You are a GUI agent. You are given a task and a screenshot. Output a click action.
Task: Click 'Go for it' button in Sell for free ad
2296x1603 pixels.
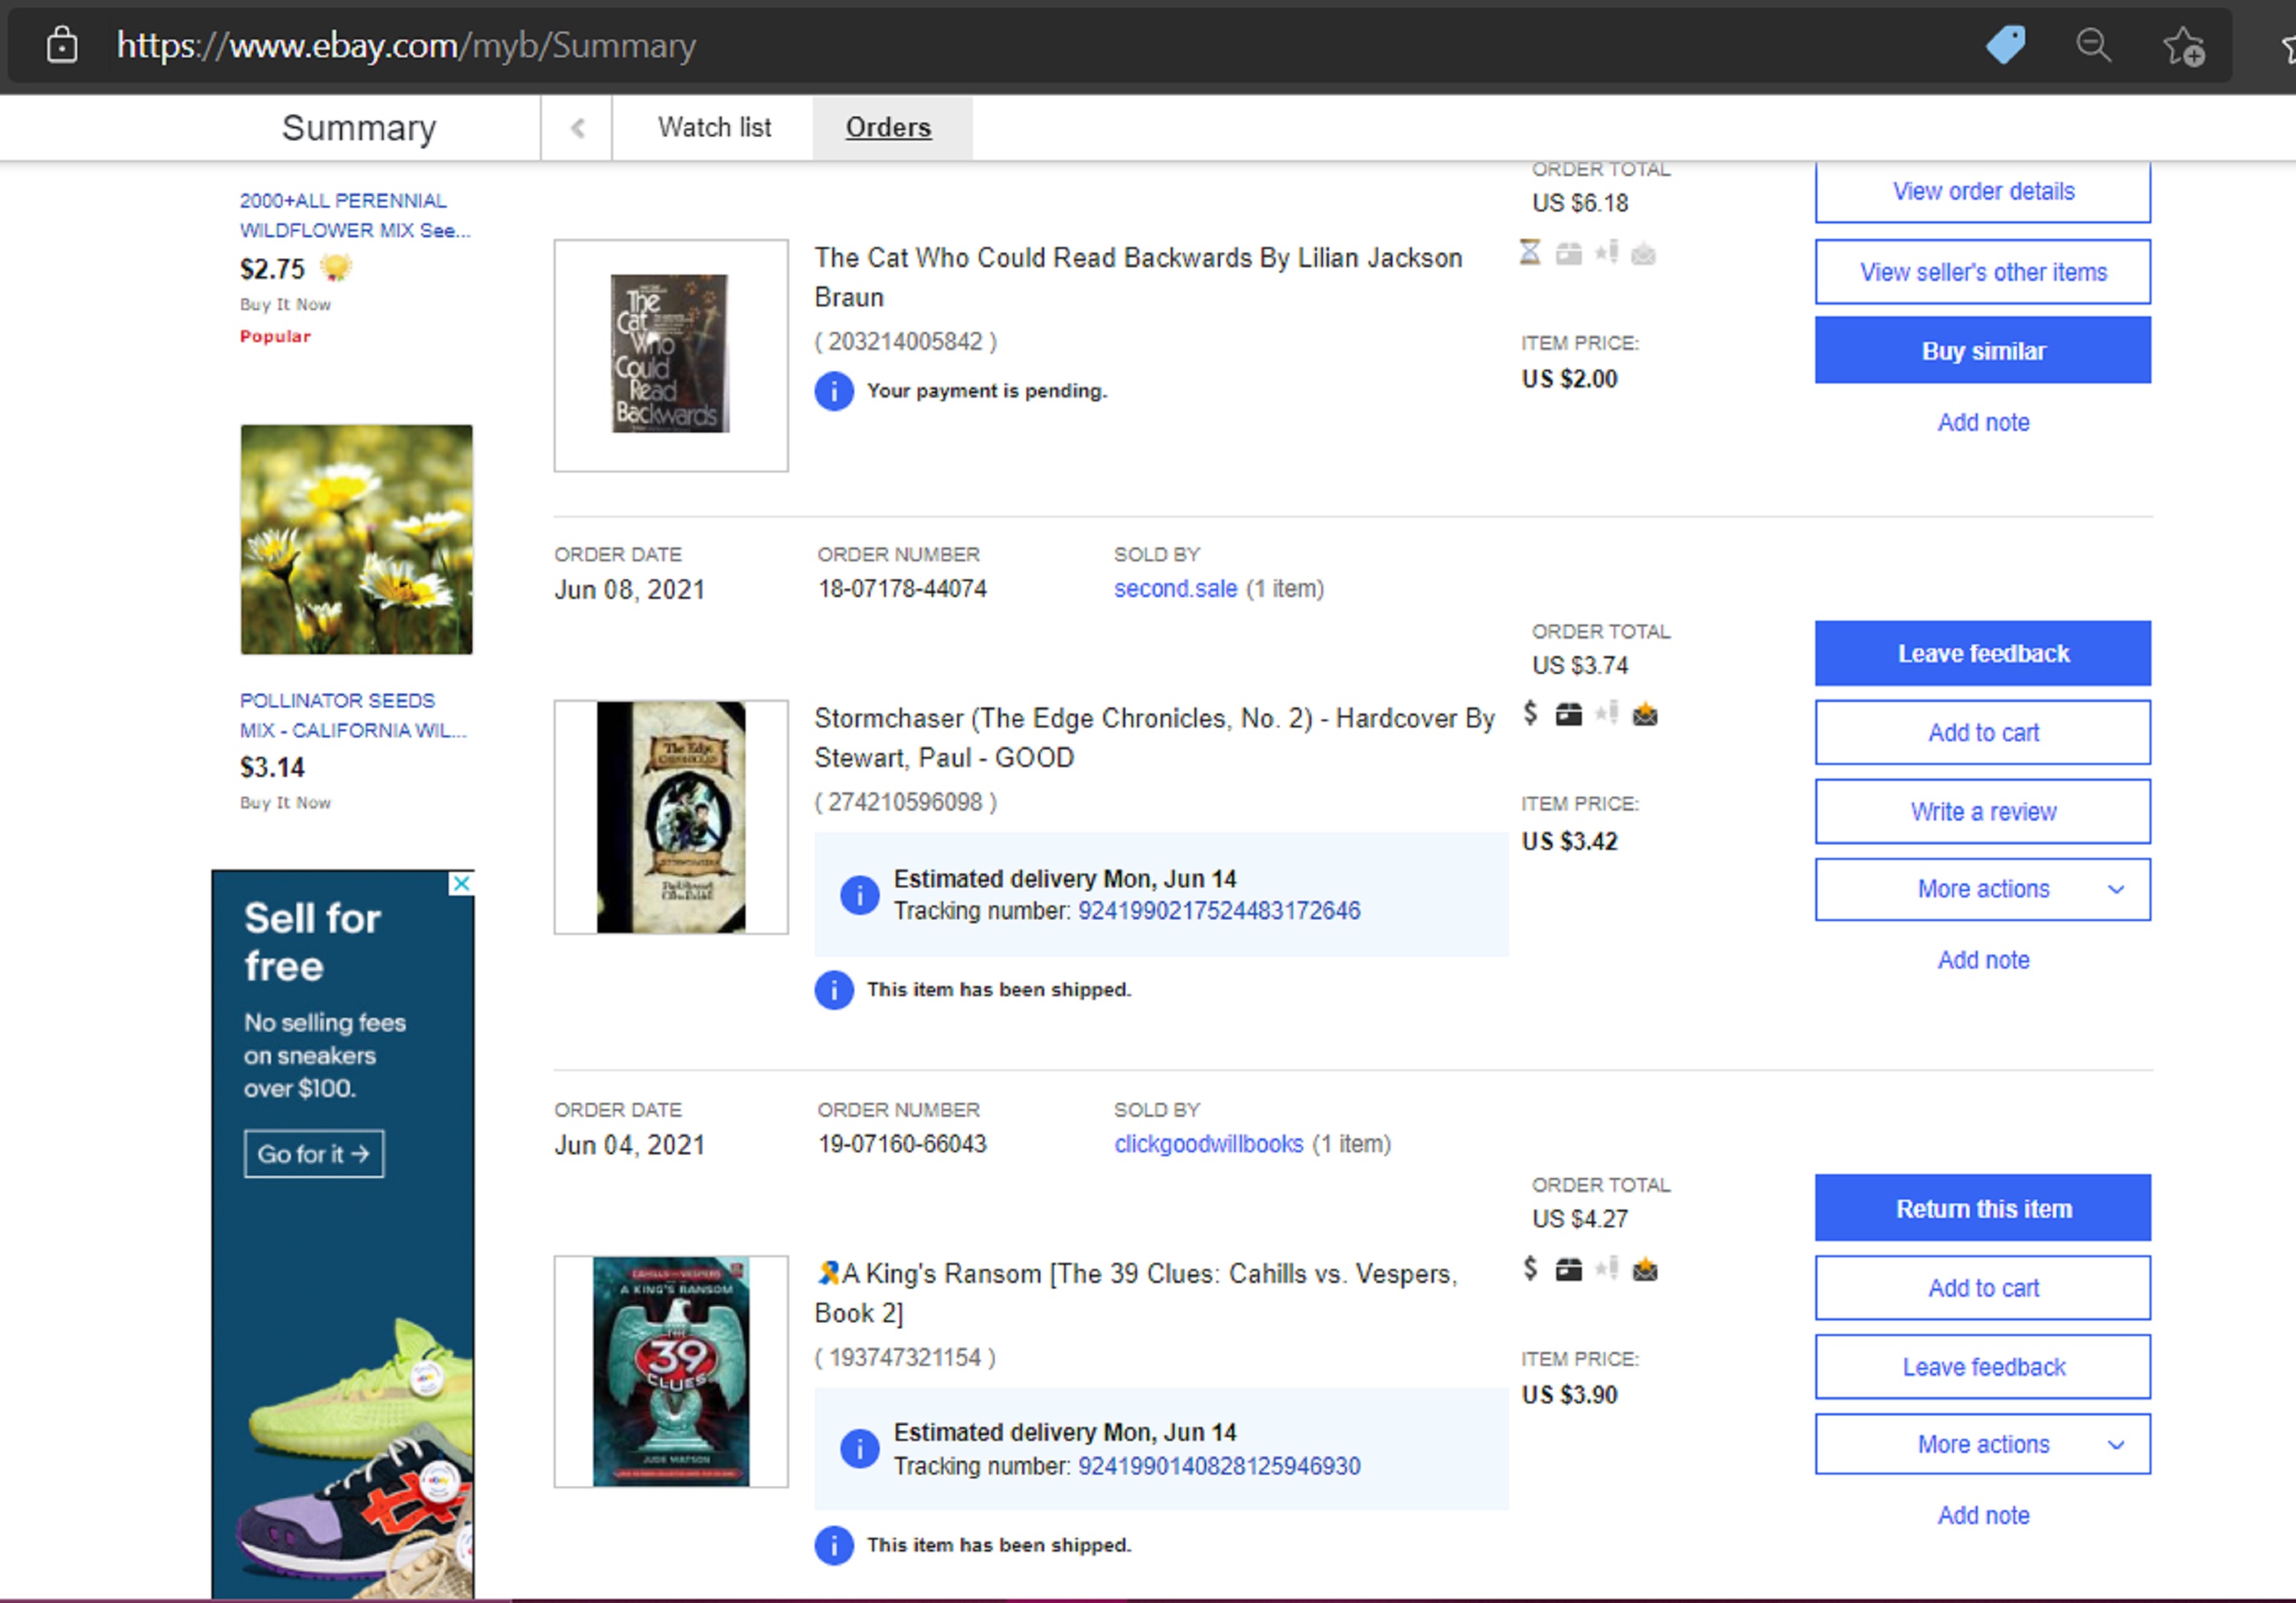pyautogui.click(x=314, y=1154)
